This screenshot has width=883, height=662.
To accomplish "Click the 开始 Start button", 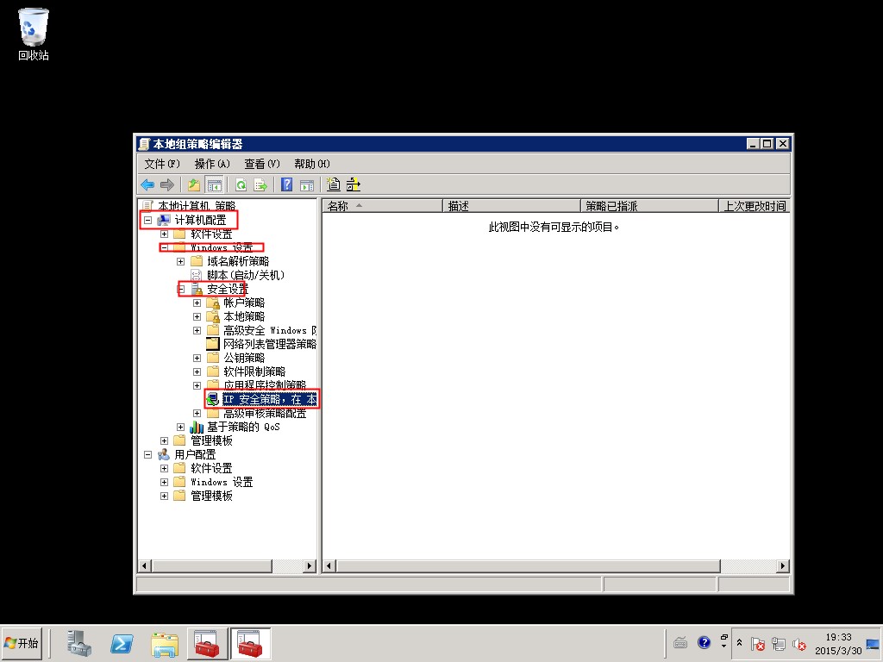I will [x=22, y=643].
